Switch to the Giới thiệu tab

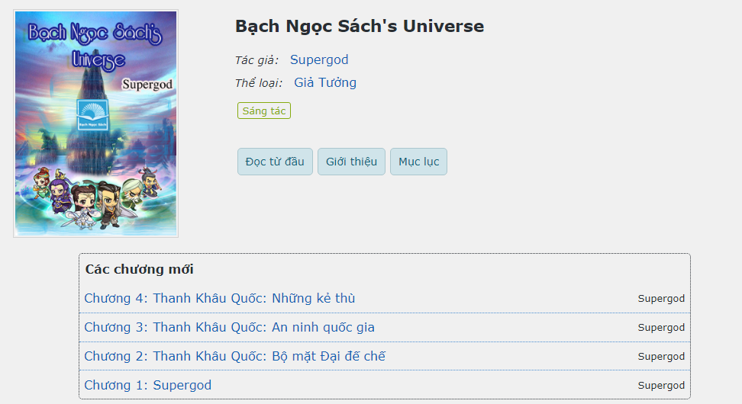351,162
